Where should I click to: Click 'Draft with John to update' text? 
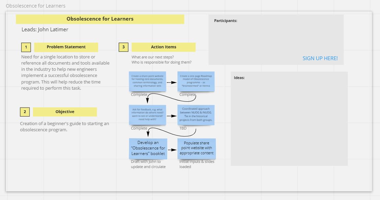[x=148, y=164]
